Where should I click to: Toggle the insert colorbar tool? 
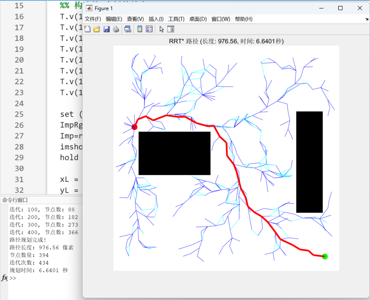coord(140,29)
